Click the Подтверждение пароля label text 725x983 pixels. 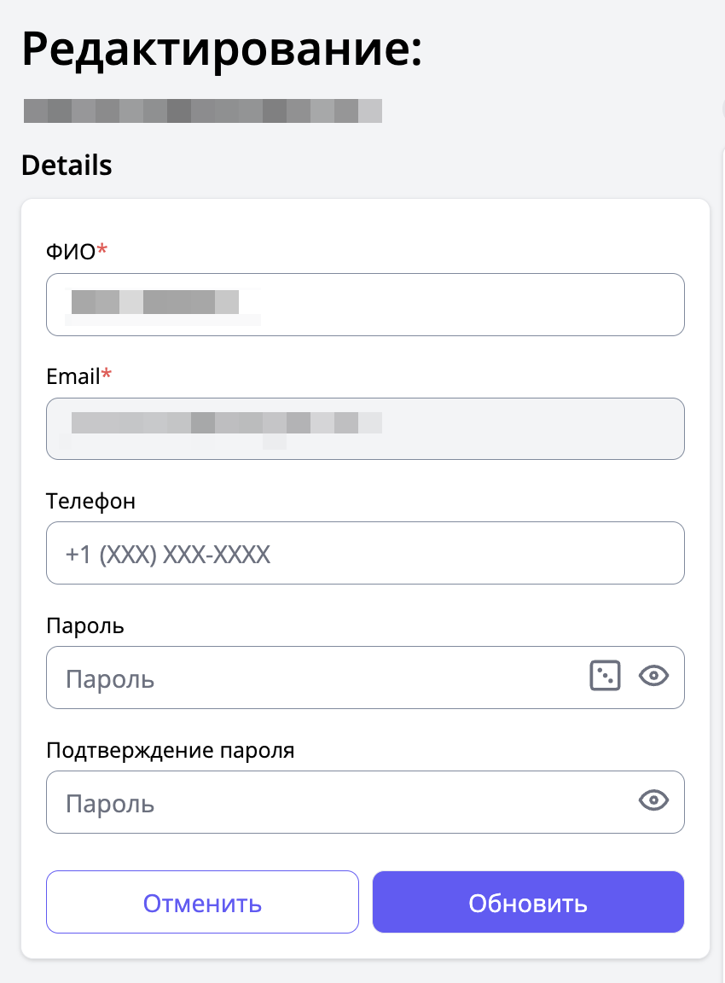(171, 751)
